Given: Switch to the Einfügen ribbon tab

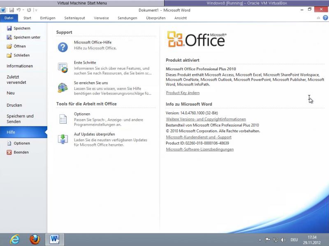Looking at the screenshot, I should (x=48, y=18).
